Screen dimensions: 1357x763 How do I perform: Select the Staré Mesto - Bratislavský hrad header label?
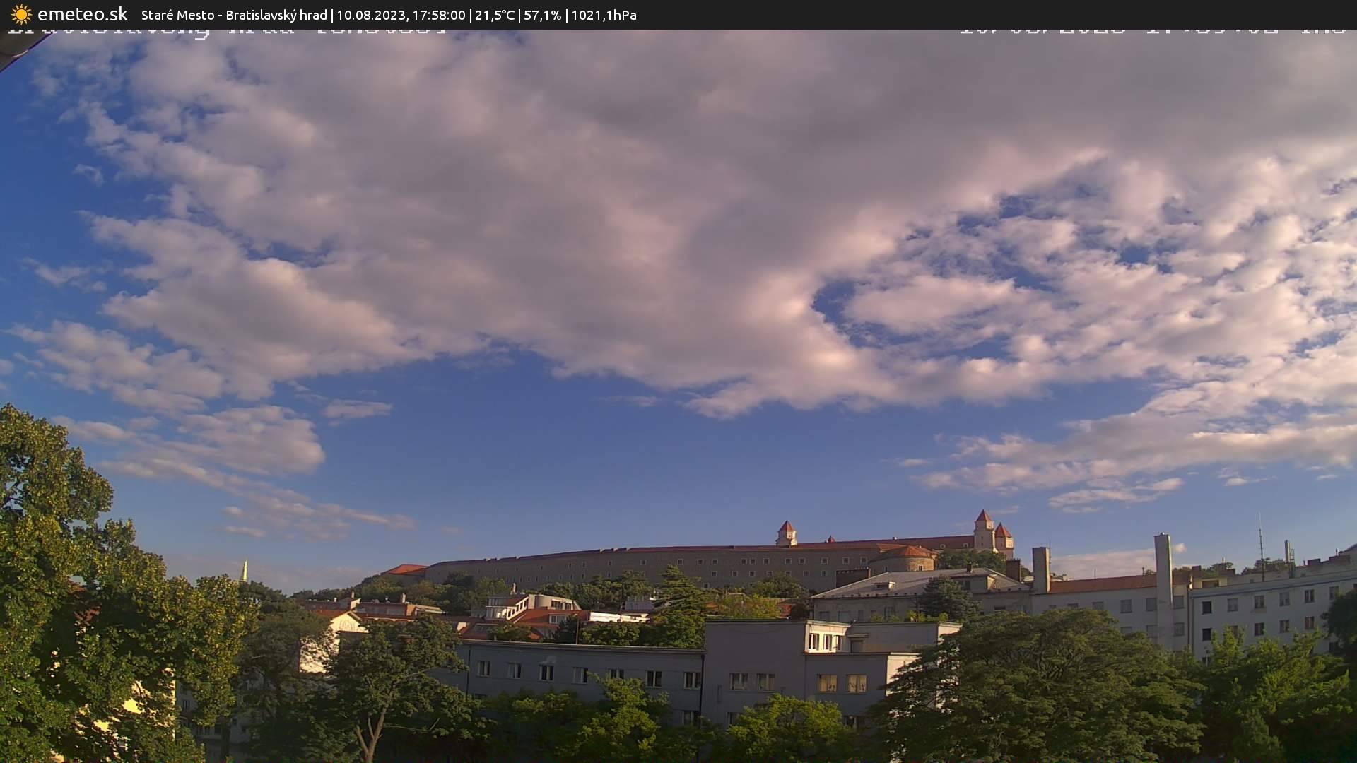(233, 14)
